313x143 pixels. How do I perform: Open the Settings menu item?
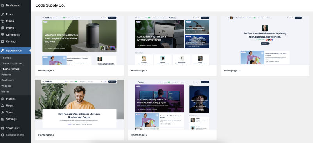click(11, 119)
